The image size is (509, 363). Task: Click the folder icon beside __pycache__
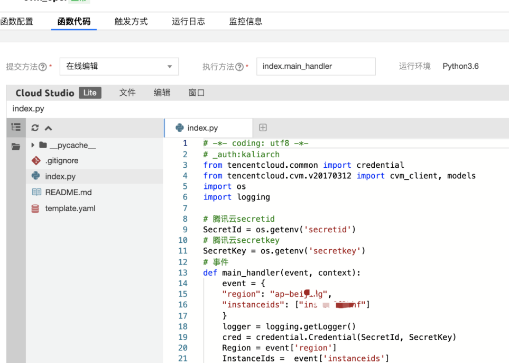[43, 144]
